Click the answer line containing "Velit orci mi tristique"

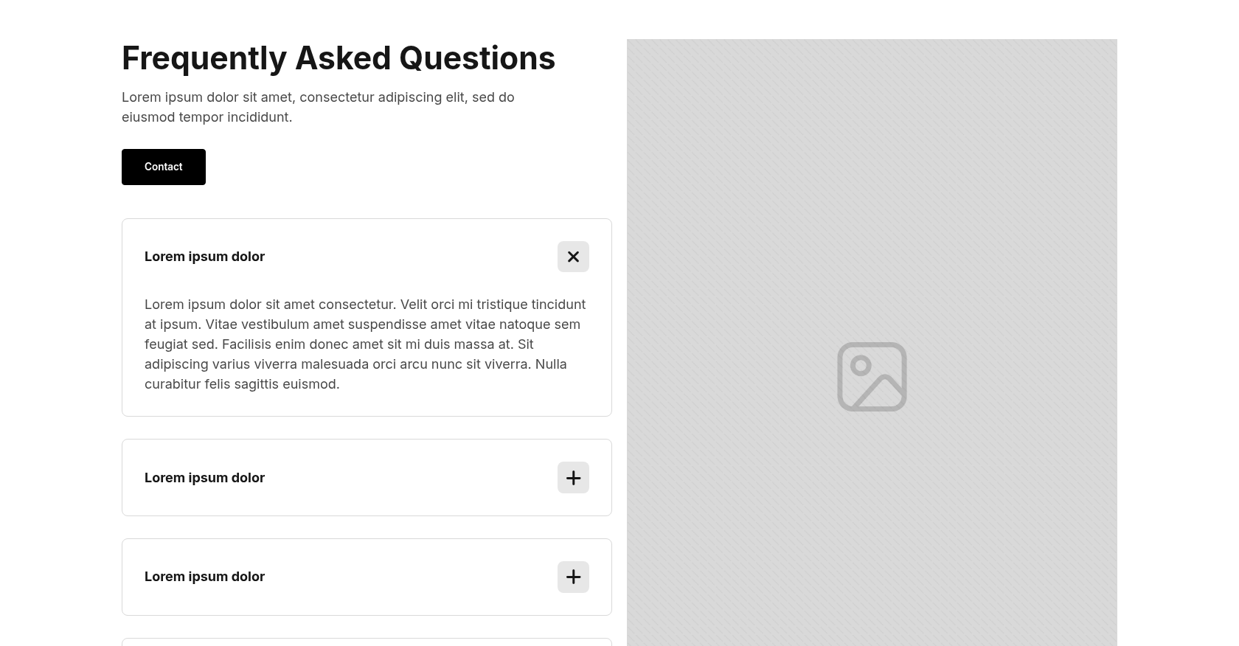(x=364, y=305)
